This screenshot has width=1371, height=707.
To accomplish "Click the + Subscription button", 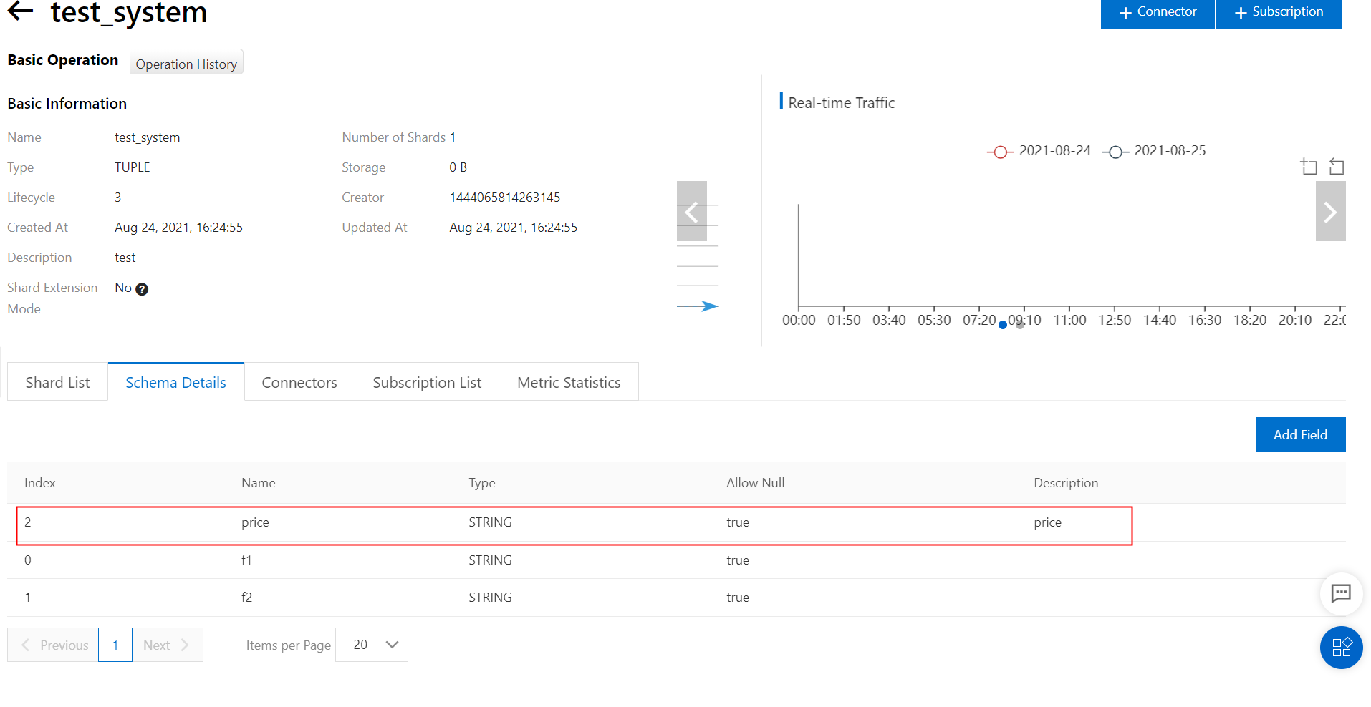I will [1279, 12].
